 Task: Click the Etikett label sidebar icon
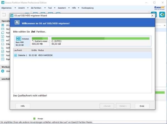[3, 44]
